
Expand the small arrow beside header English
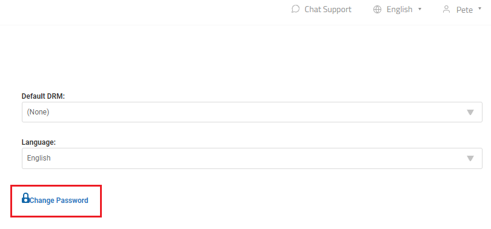pos(420,9)
